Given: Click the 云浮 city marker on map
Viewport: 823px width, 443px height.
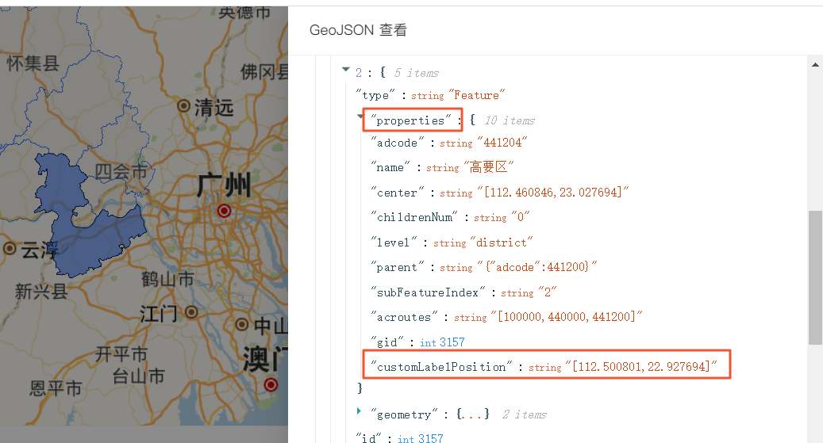Looking at the screenshot, I should pyautogui.click(x=10, y=249).
